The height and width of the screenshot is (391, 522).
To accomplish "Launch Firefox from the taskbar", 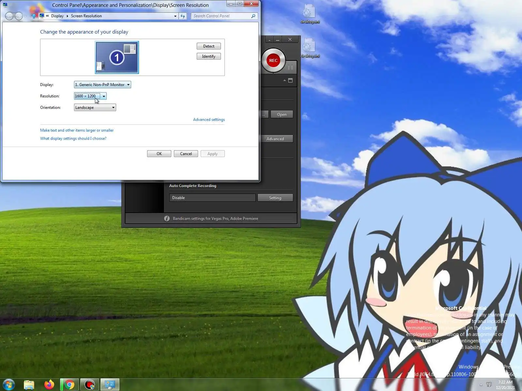I will (x=49, y=384).
